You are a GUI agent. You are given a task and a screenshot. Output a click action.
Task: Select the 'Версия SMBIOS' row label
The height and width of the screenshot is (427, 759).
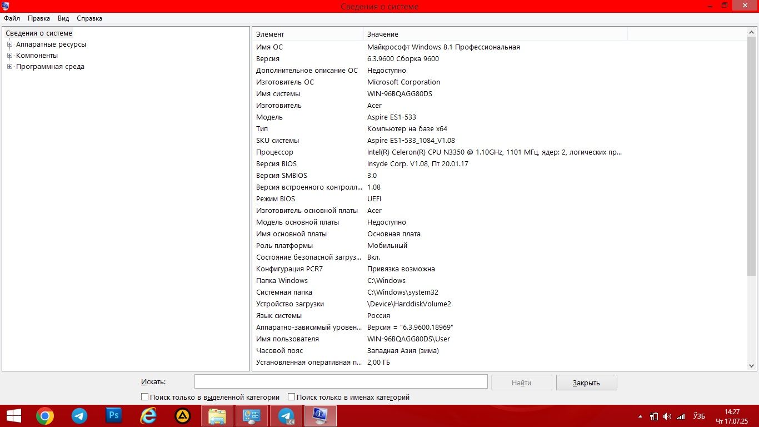(282, 176)
